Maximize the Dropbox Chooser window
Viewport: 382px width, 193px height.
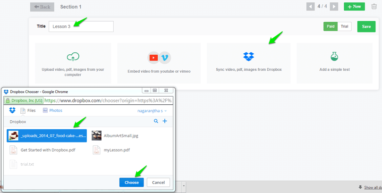point(155,91)
